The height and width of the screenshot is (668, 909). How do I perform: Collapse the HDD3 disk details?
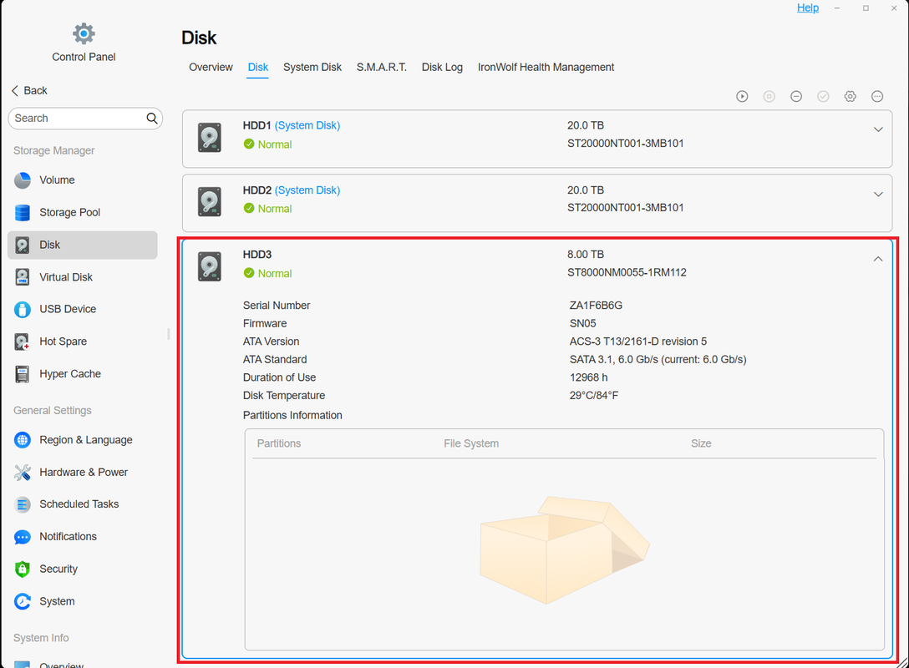coord(878,259)
